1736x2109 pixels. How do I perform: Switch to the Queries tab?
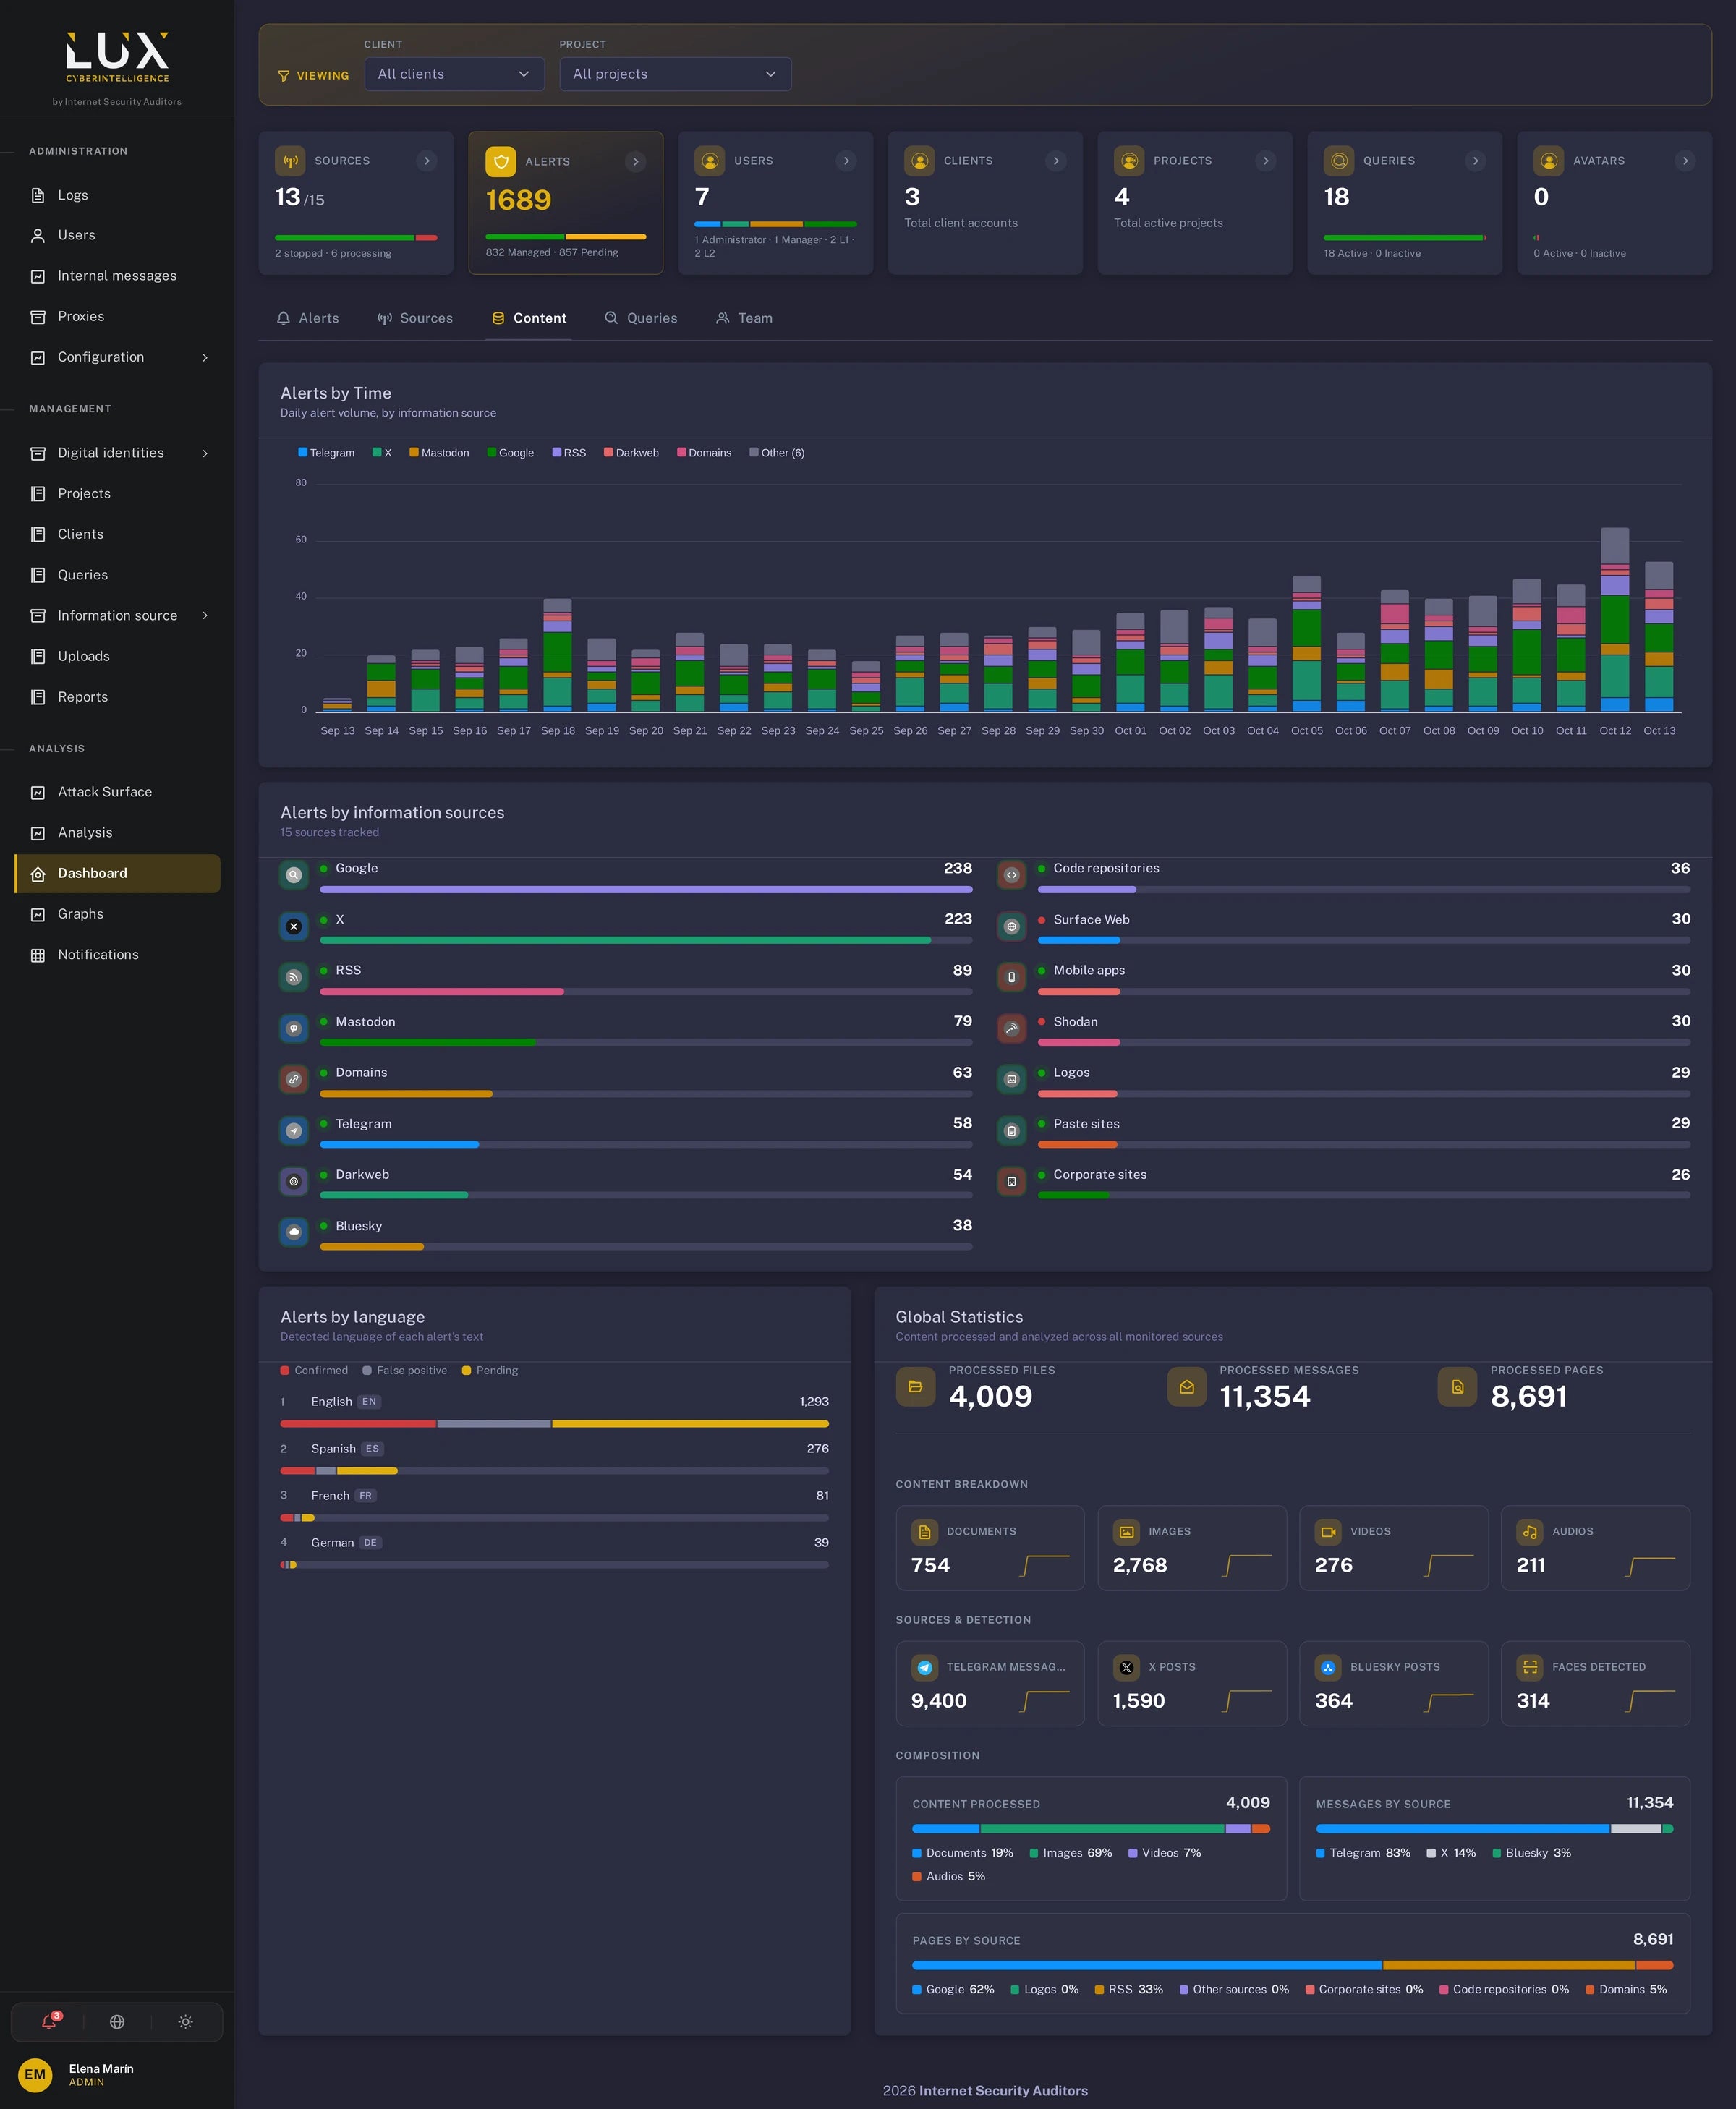click(x=641, y=318)
